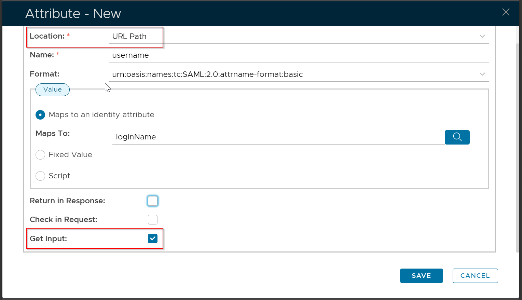
Task: Click the Get Input label text
Action: [48, 238]
